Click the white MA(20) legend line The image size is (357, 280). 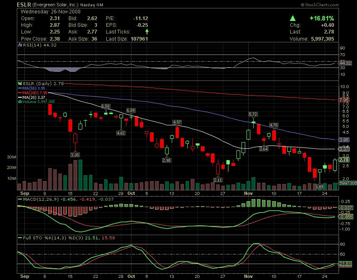[x=20, y=98]
